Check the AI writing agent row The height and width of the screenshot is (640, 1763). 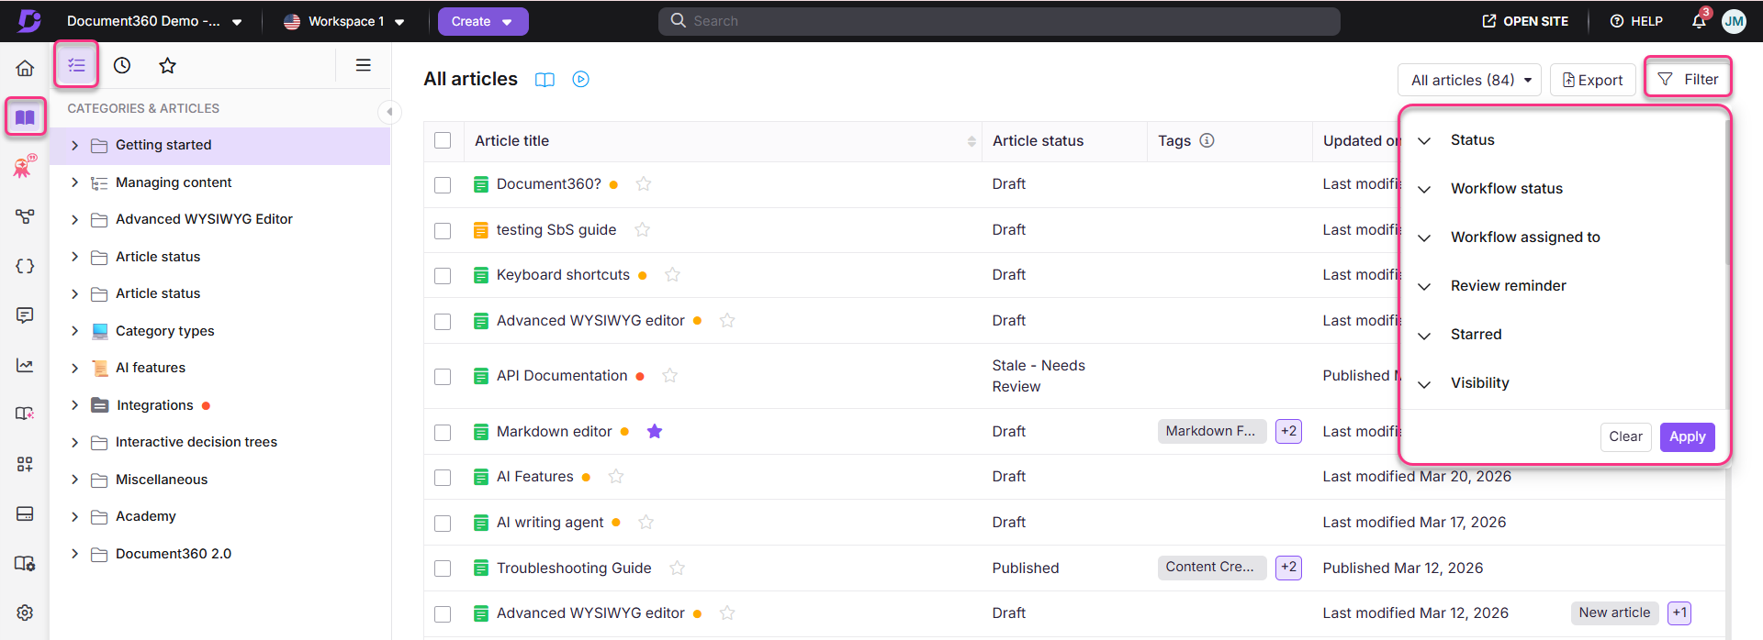coord(443,523)
